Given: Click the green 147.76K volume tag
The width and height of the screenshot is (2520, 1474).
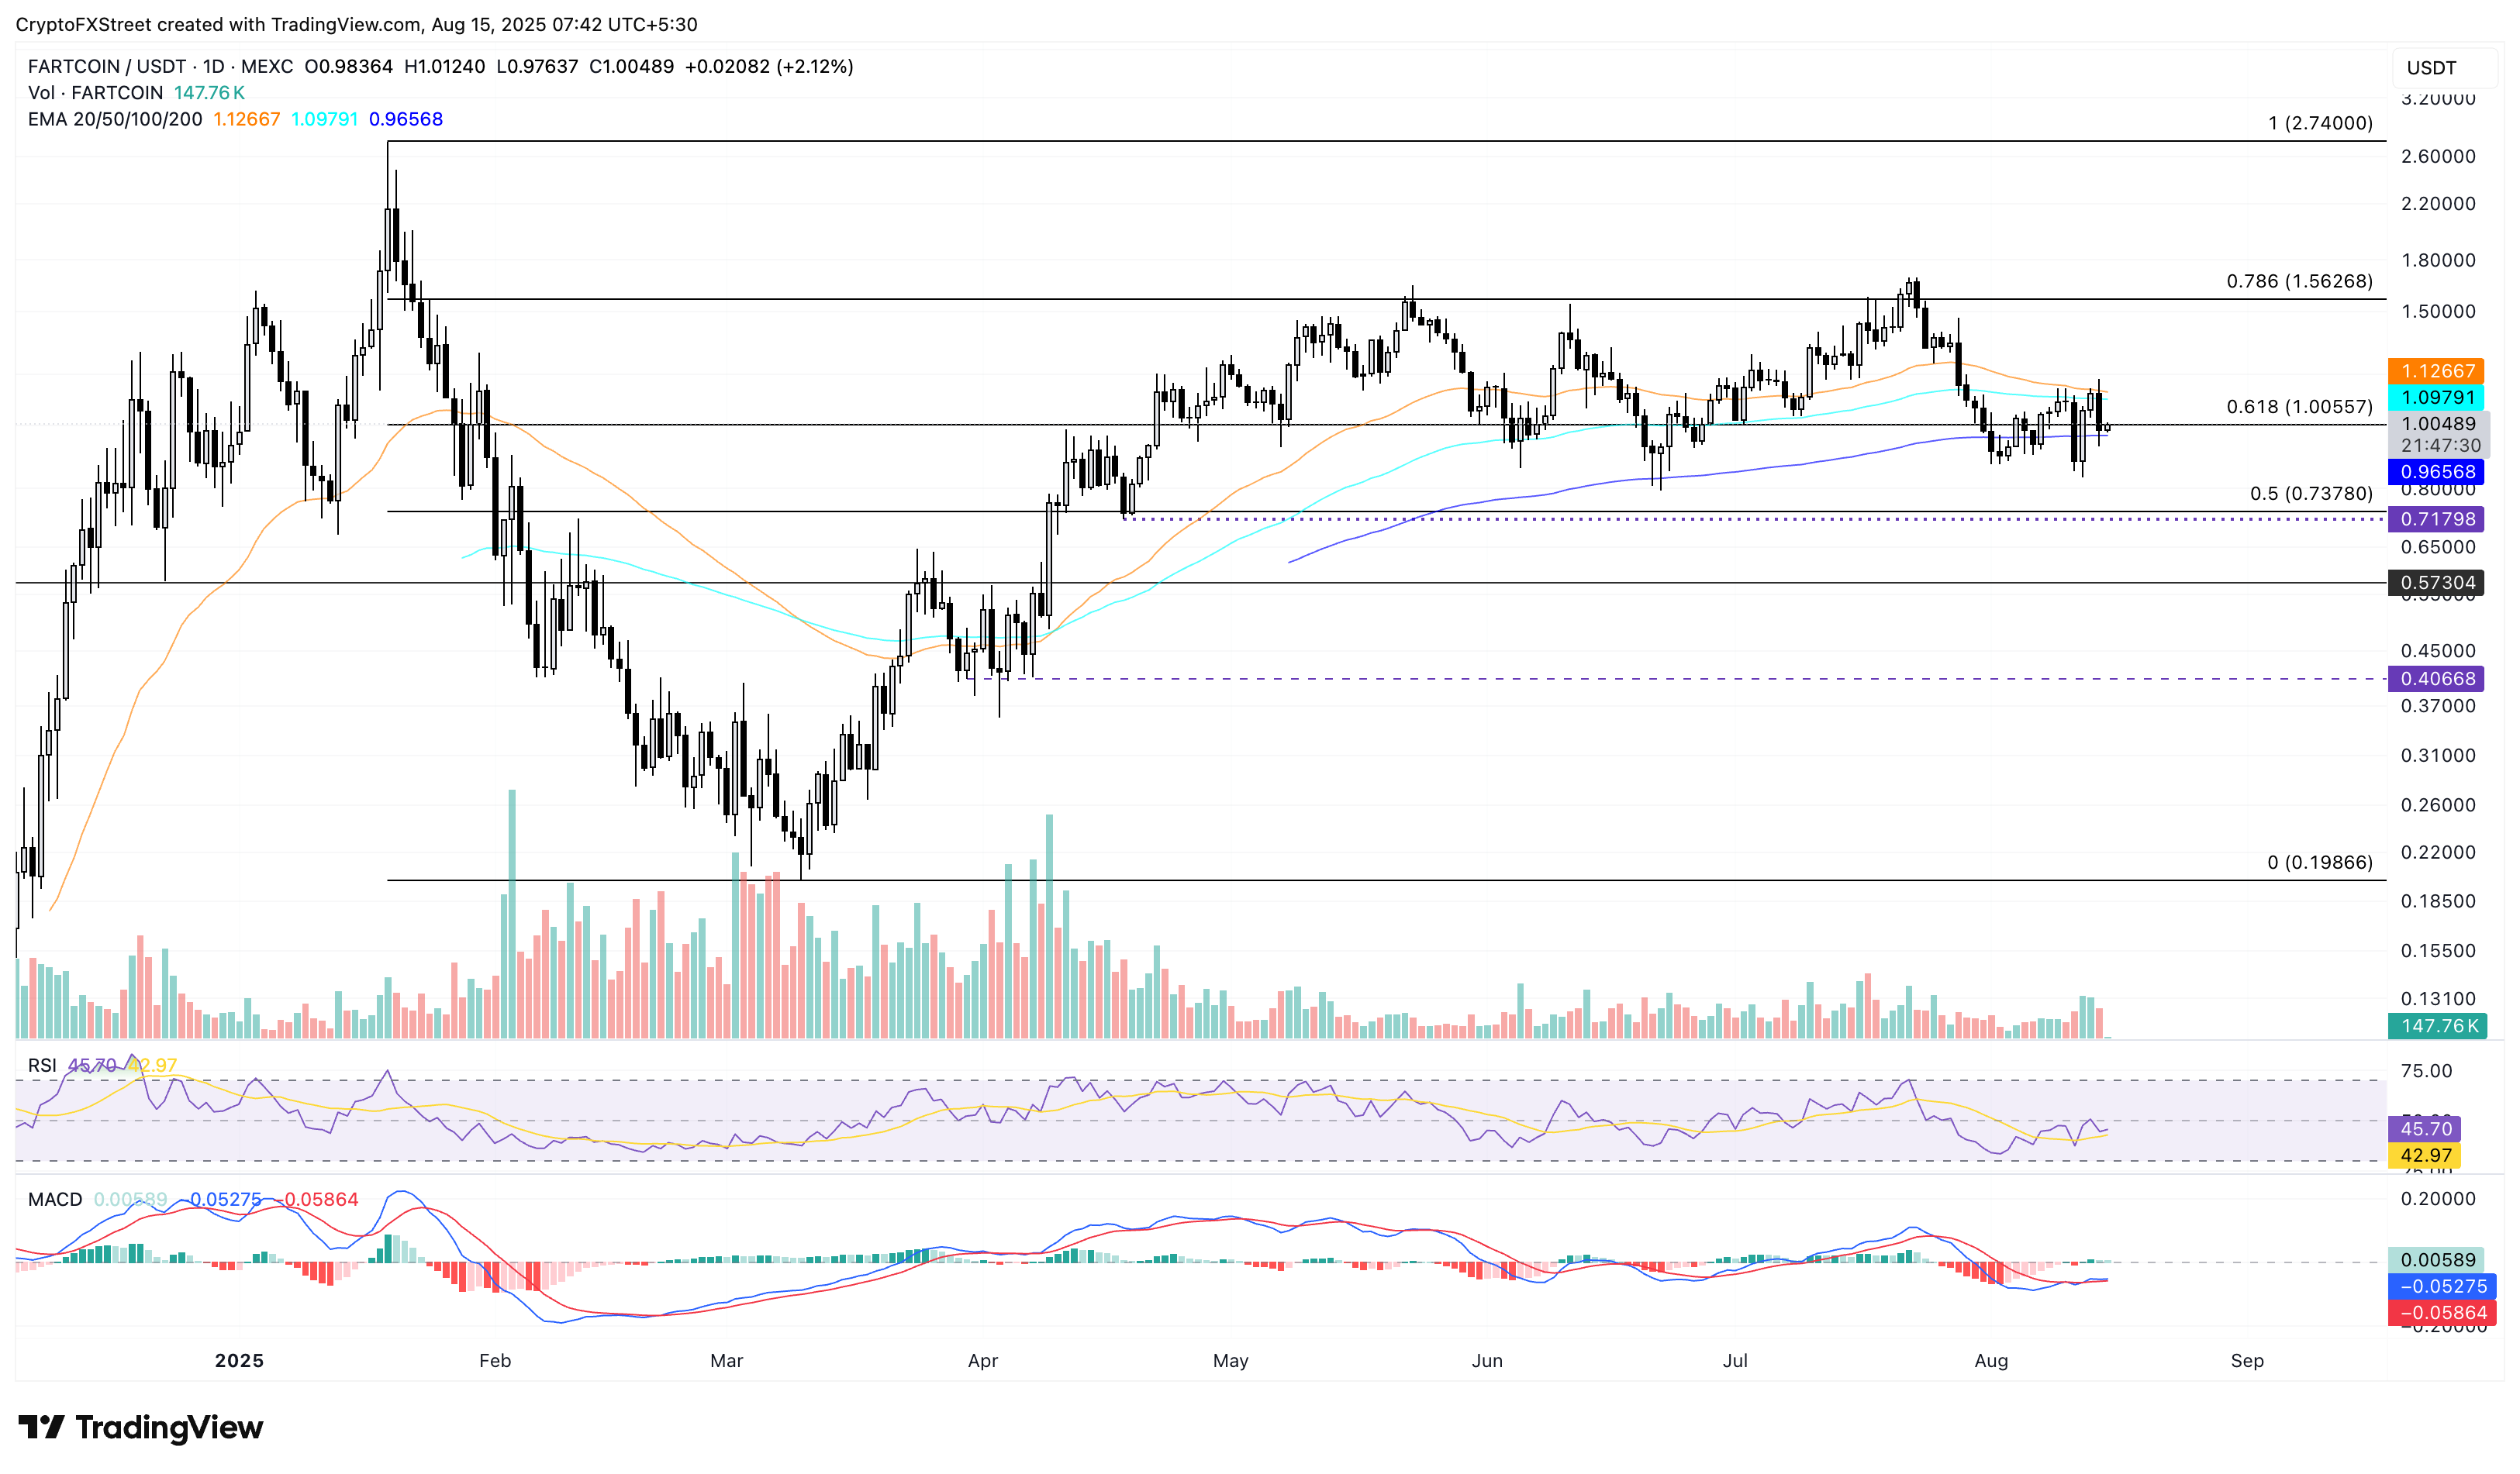Looking at the screenshot, I should (x=2438, y=1026).
